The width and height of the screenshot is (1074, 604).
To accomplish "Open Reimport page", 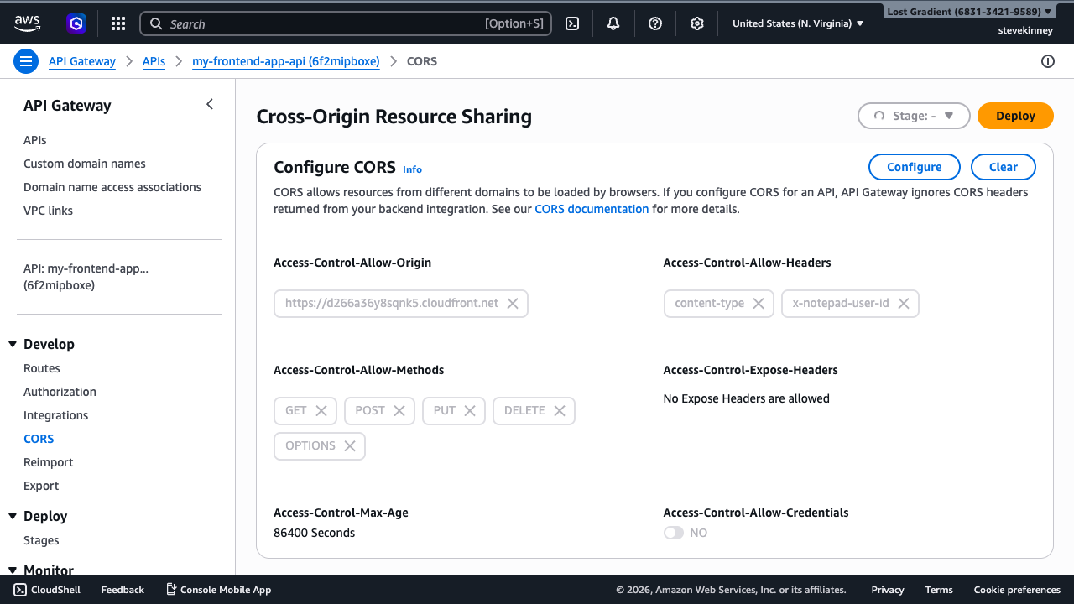I will [49, 462].
